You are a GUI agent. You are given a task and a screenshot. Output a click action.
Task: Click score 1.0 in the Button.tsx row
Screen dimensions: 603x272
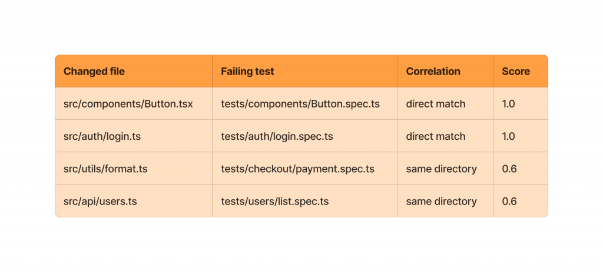pos(509,104)
